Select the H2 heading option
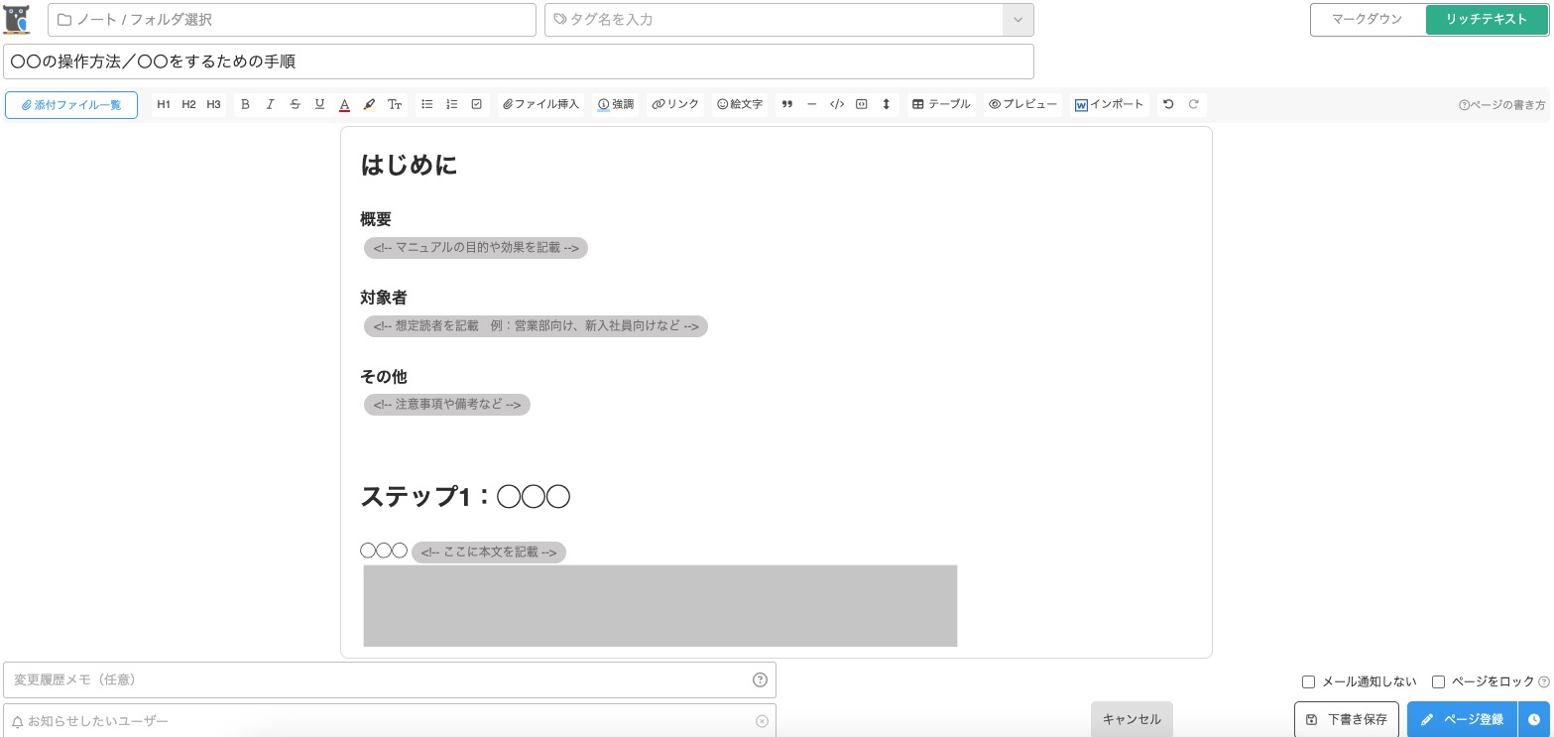This screenshot has height=737, width=1554. (x=188, y=104)
